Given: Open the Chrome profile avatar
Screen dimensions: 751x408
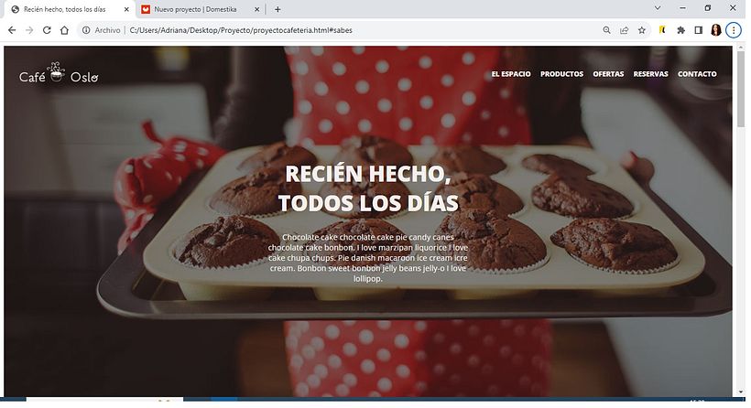Looking at the screenshot, I should point(715,30).
